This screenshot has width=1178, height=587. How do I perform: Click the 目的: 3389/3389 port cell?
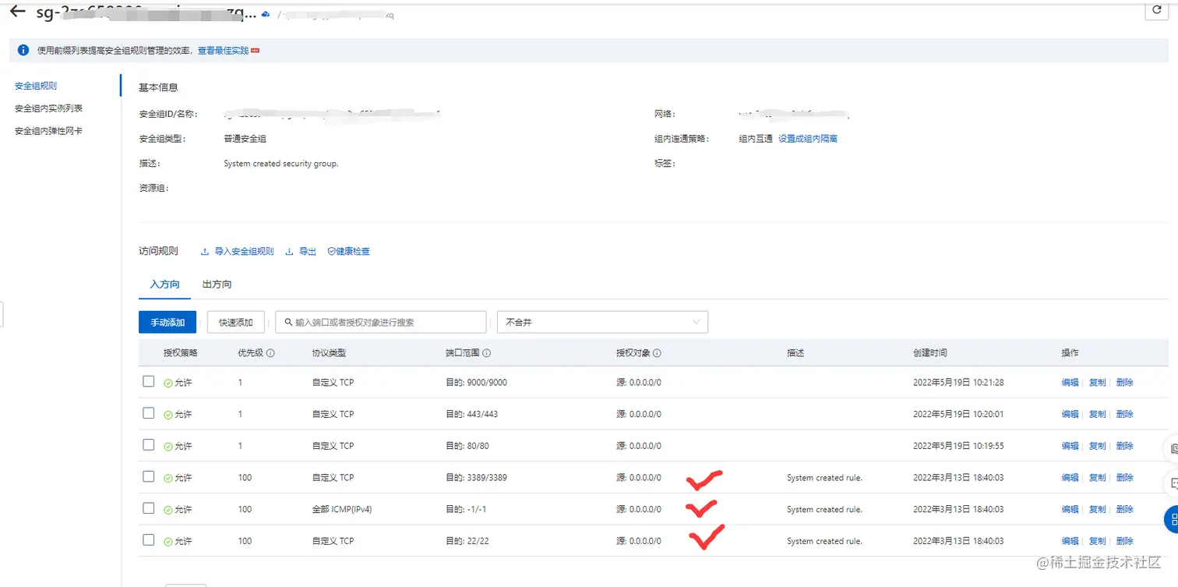click(x=476, y=478)
